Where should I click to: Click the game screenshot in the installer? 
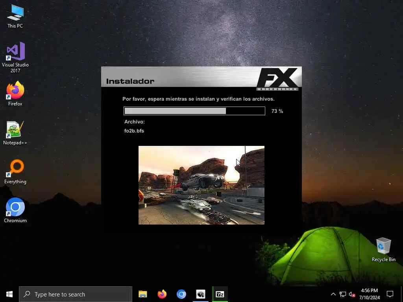pos(201,185)
